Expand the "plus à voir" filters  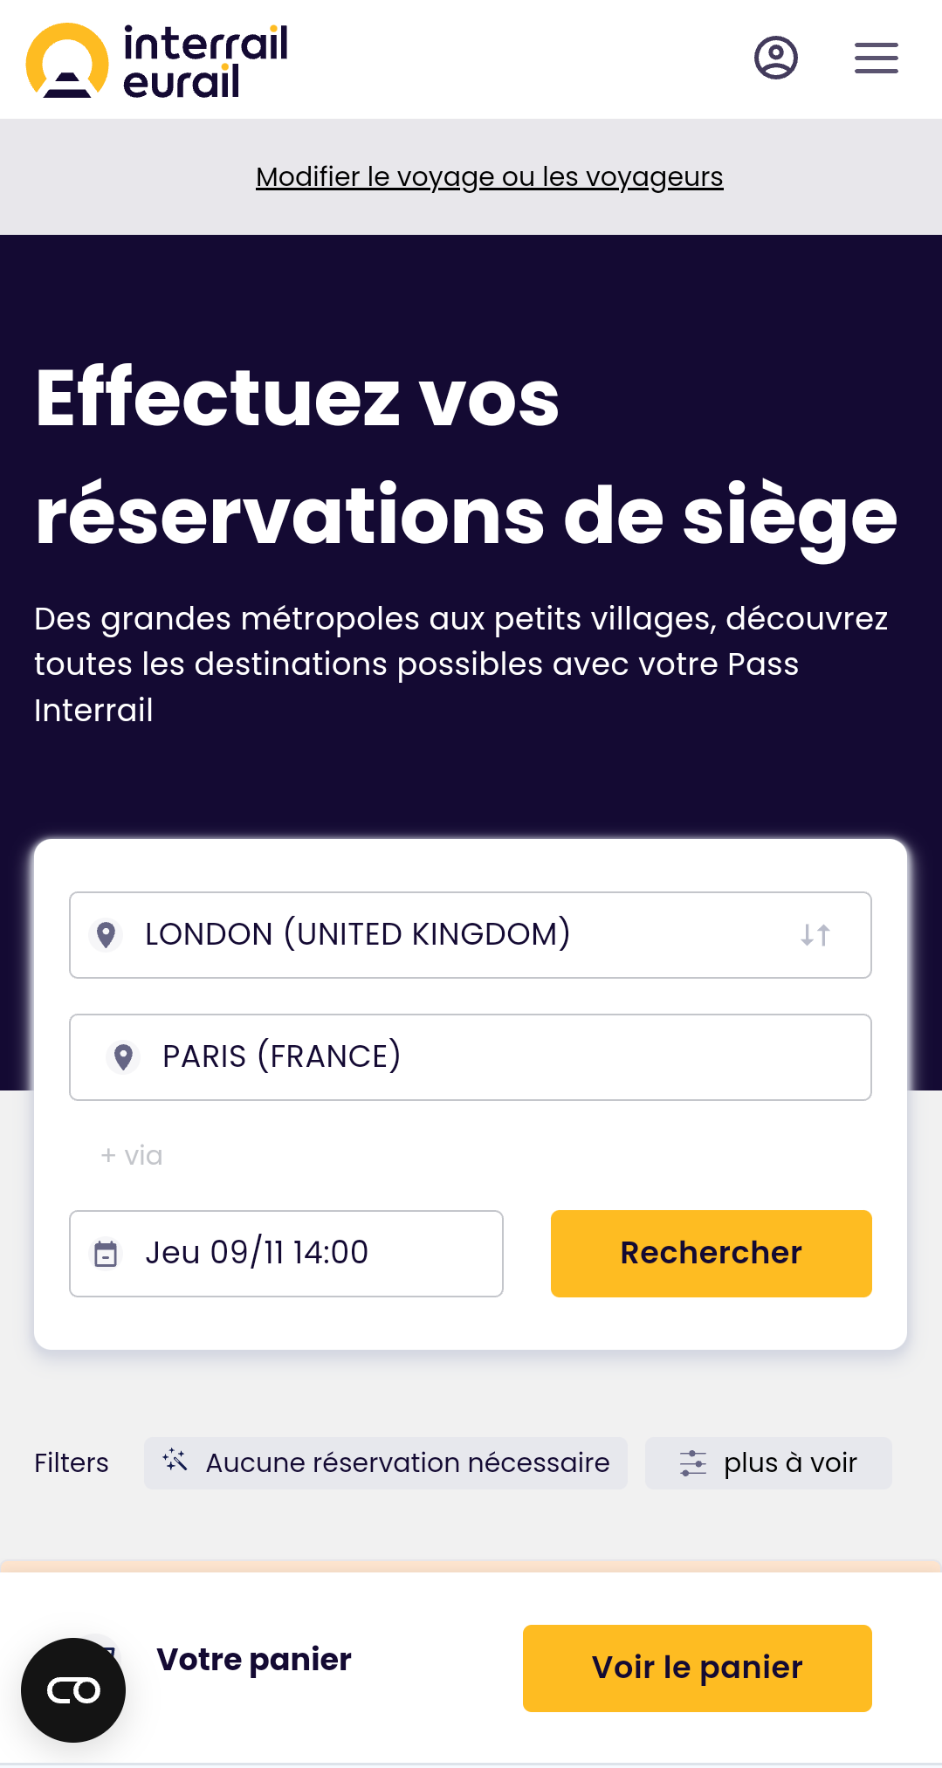(x=789, y=1462)
